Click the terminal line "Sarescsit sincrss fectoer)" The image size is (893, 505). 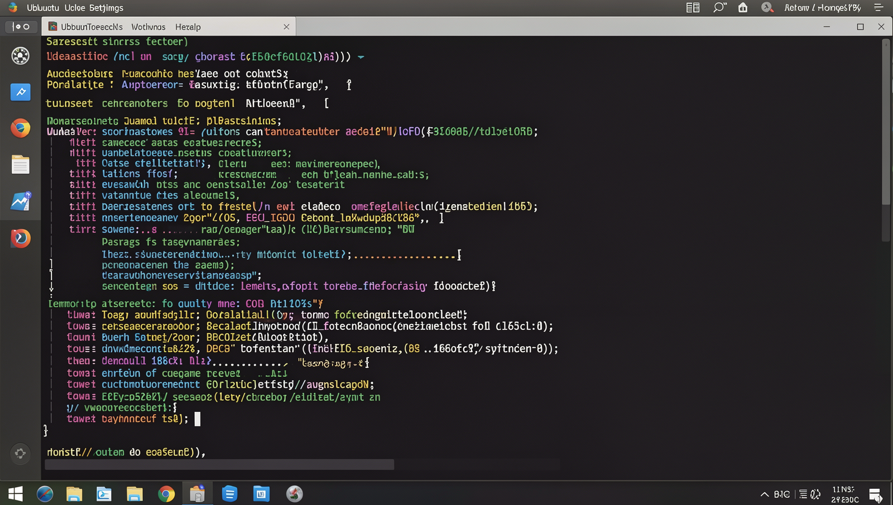[x=117, y=42]
